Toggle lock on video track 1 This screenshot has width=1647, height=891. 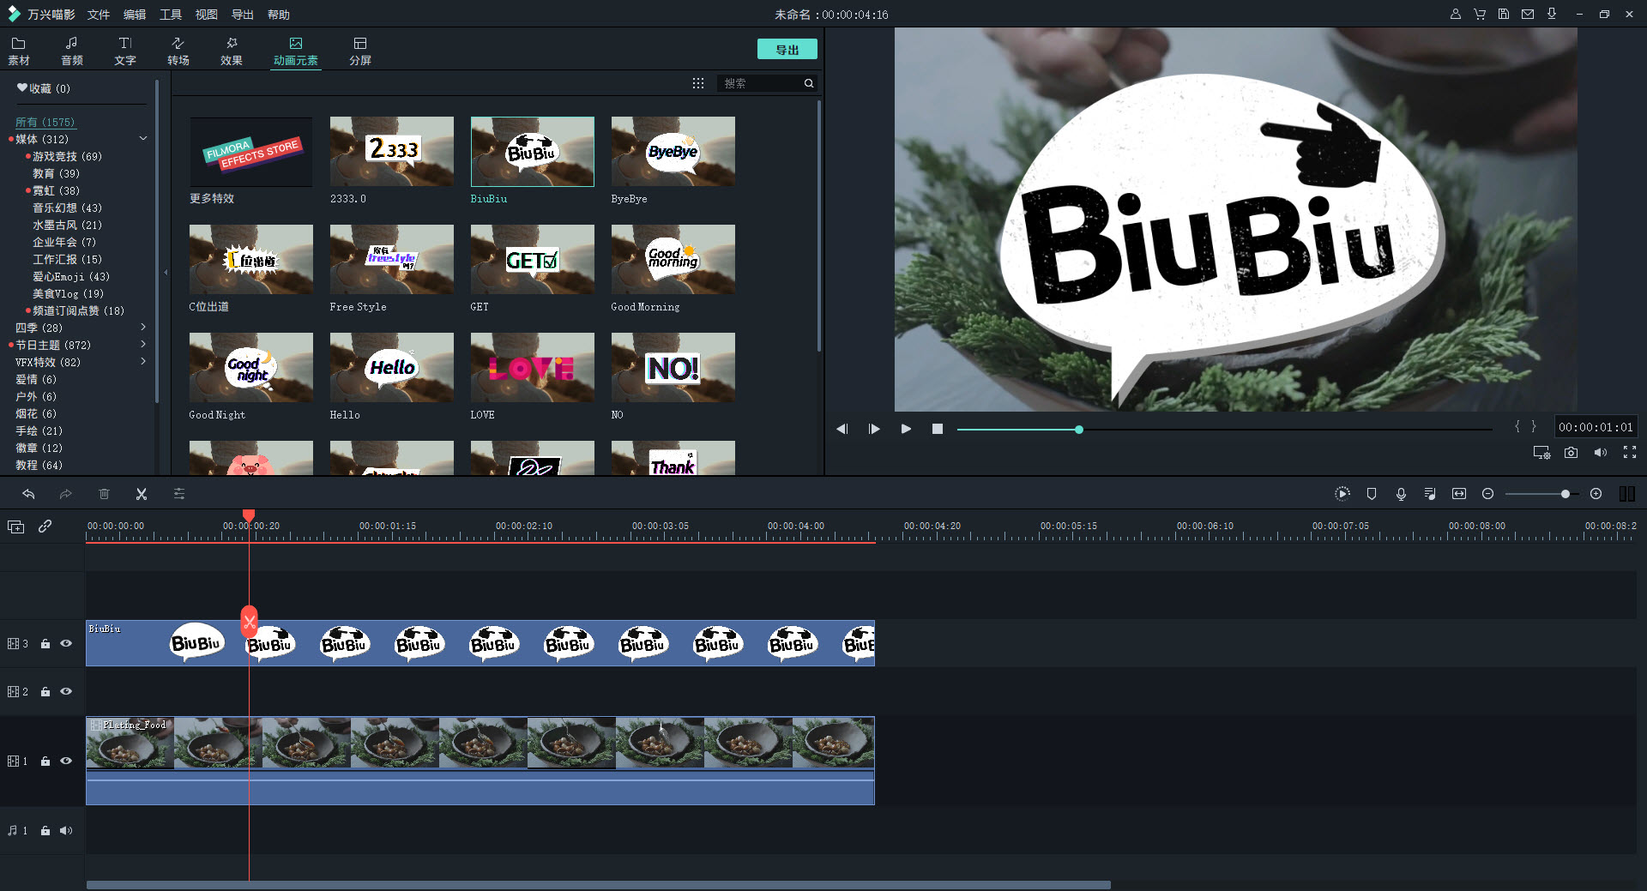pos(45,762)
